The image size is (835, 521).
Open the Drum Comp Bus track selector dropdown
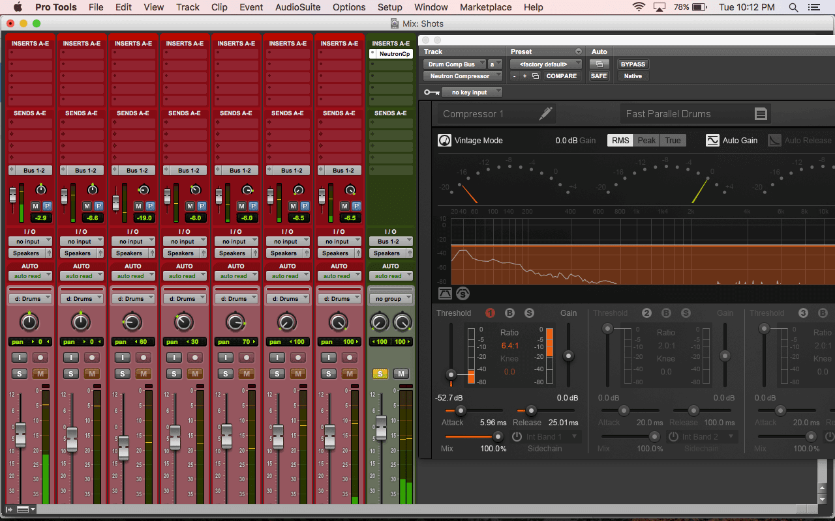point(455,64)
